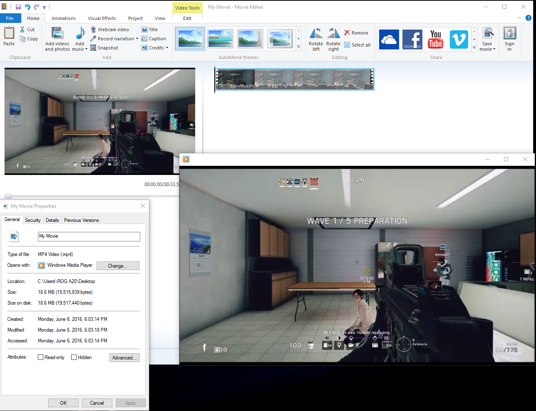
Task: Share movie to YouTube
Action: click(x=436, y=39)
